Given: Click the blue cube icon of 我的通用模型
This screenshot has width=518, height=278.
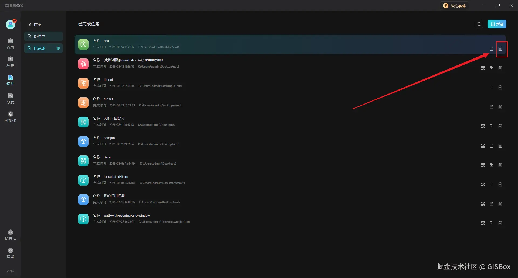Looking at the screenshot, I should tap(83, 200).
